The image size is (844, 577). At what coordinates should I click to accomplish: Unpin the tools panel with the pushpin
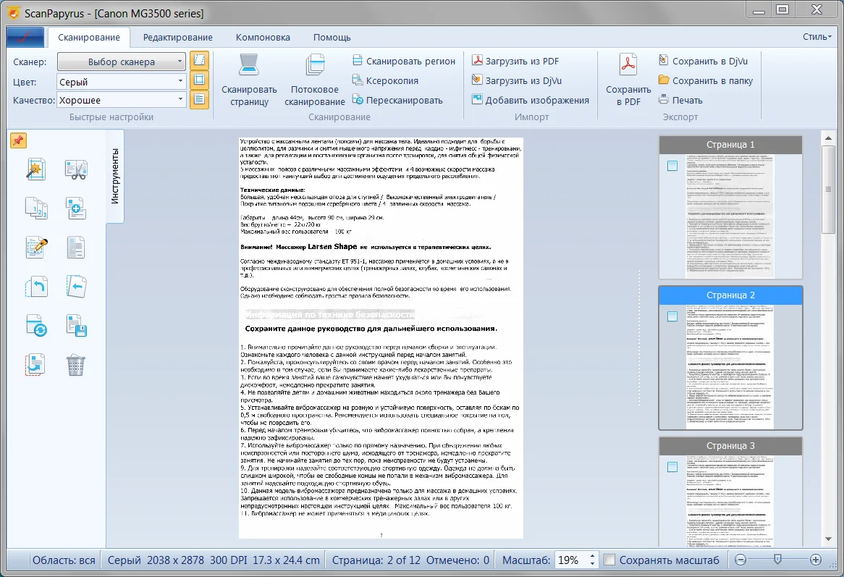point(18,140)
